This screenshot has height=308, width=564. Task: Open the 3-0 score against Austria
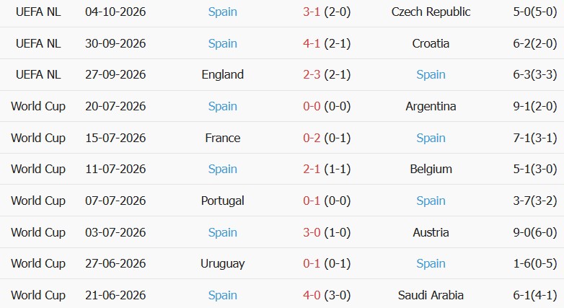click(311, 232)
